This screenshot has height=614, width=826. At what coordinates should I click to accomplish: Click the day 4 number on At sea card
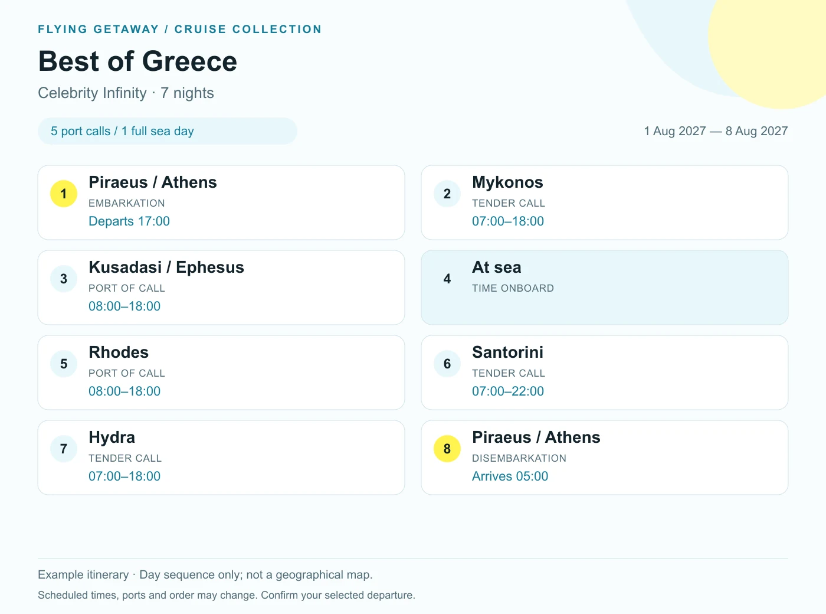[447, 279]
